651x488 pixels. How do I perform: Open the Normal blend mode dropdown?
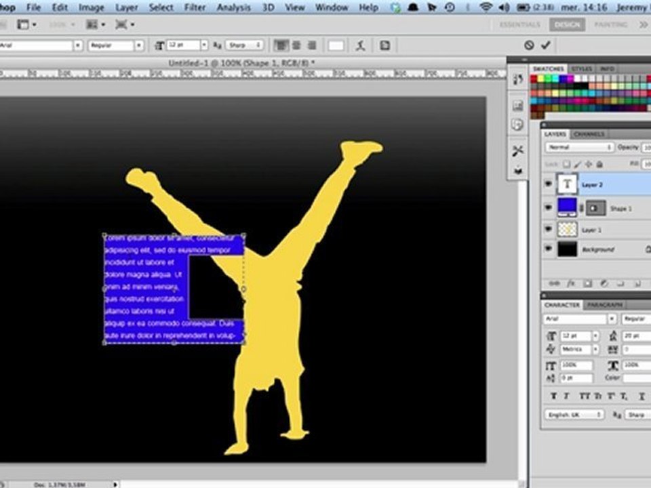(x=579, y=147)
